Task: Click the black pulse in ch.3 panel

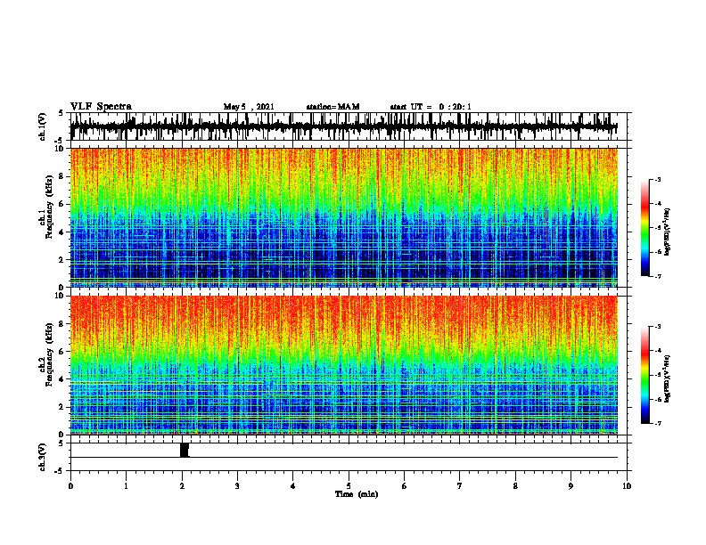Action: click(x=185, y=450)
